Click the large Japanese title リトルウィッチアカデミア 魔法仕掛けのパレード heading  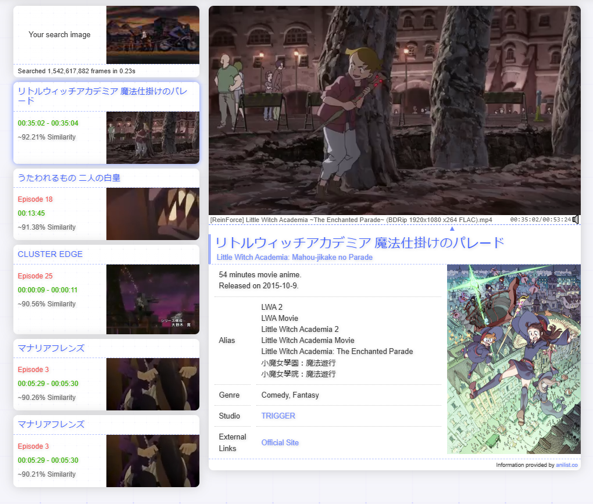click(360, 243)
